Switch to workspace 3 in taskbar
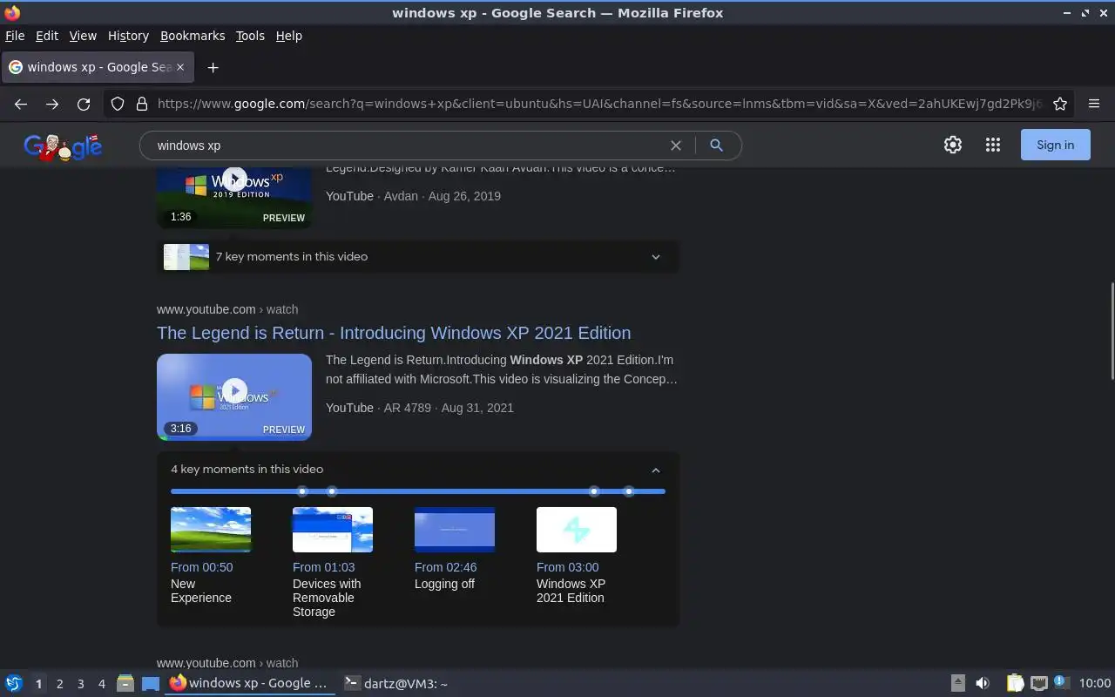1115x697 pixels. [80, 684]
